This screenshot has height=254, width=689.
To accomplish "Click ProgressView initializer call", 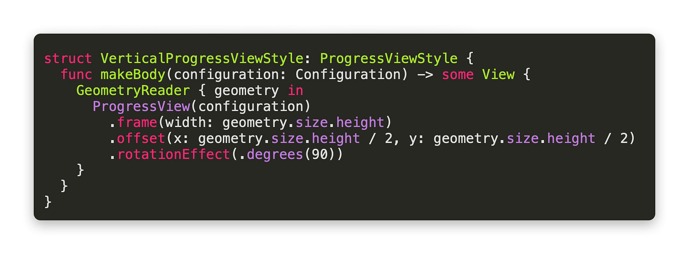I will pos(141,106).
